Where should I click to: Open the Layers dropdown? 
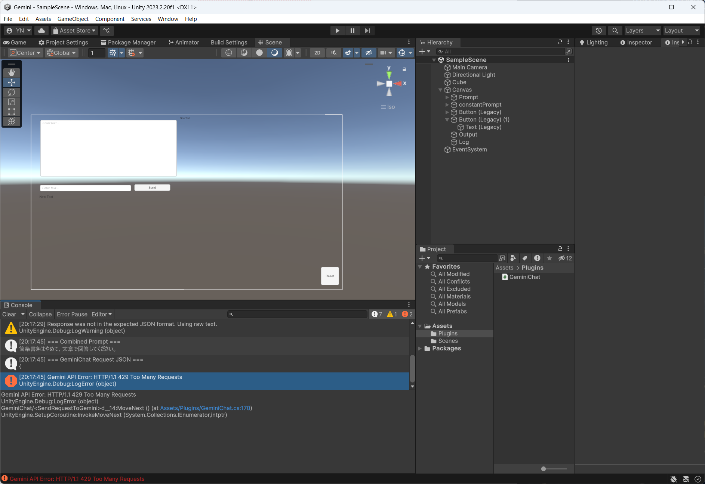[642, 31]
